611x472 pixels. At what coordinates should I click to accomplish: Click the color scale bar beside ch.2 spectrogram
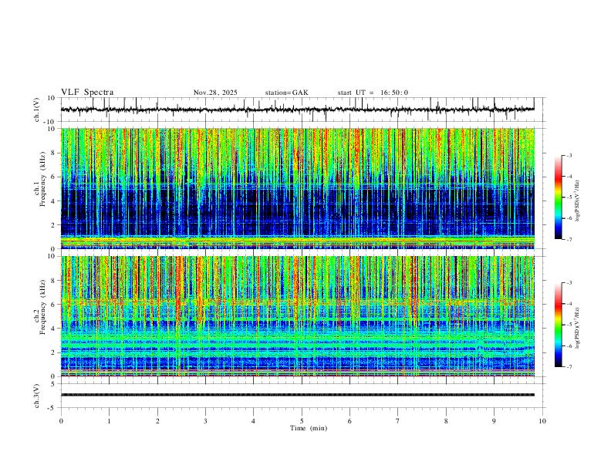point(559,325)
